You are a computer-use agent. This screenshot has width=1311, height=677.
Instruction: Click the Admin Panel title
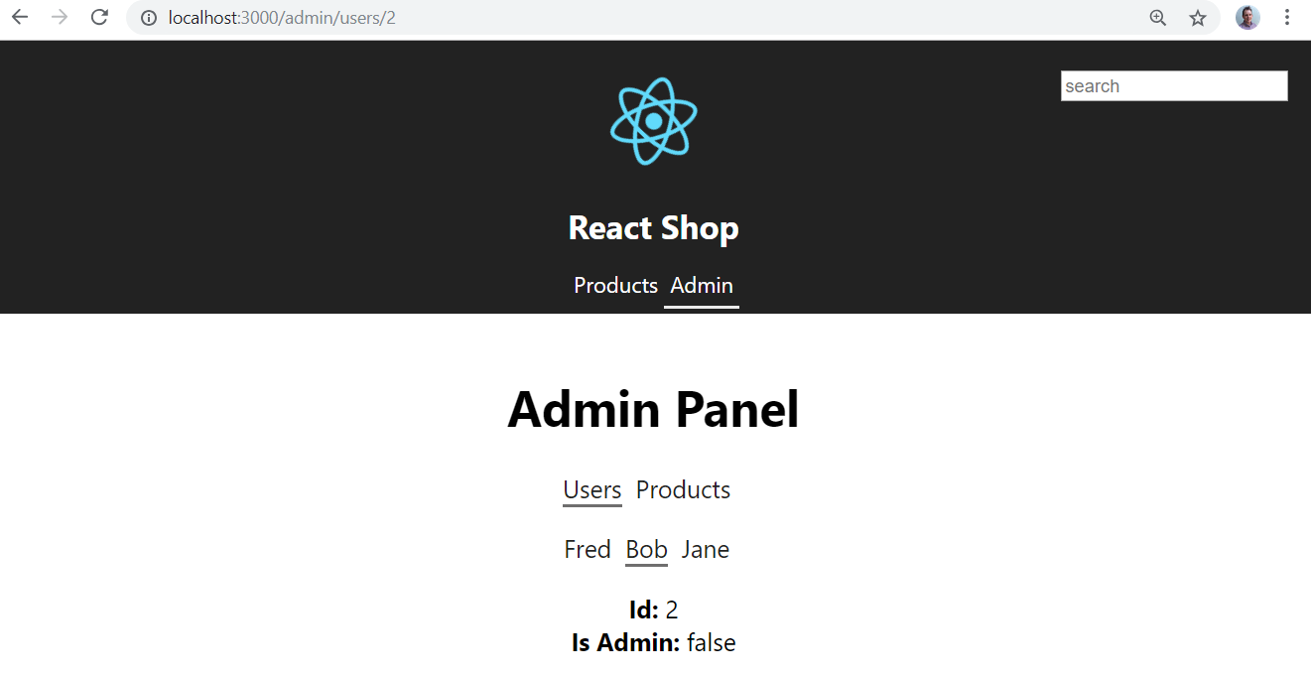pos(653,409)
